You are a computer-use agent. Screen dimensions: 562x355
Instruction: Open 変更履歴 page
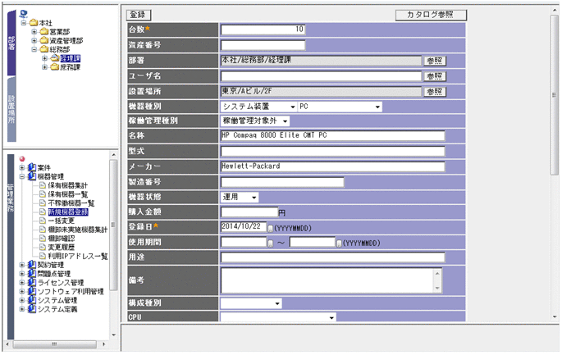pyautogui.click(x=57, y=247)
